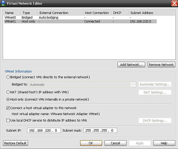Enable Use local DHCP service checkbox
The width and height of the screenshot is (178, 149).
tap(8, 120)
